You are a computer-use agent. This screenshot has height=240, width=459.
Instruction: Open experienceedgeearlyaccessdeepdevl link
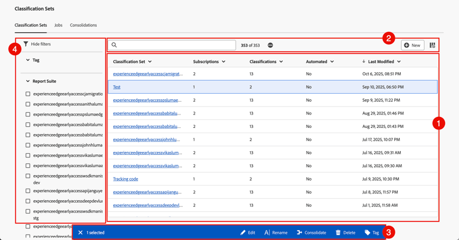[148, 205]
